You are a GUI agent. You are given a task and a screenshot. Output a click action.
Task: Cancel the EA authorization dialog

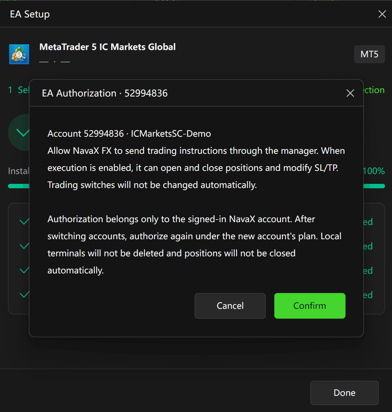tap(230, 306)
